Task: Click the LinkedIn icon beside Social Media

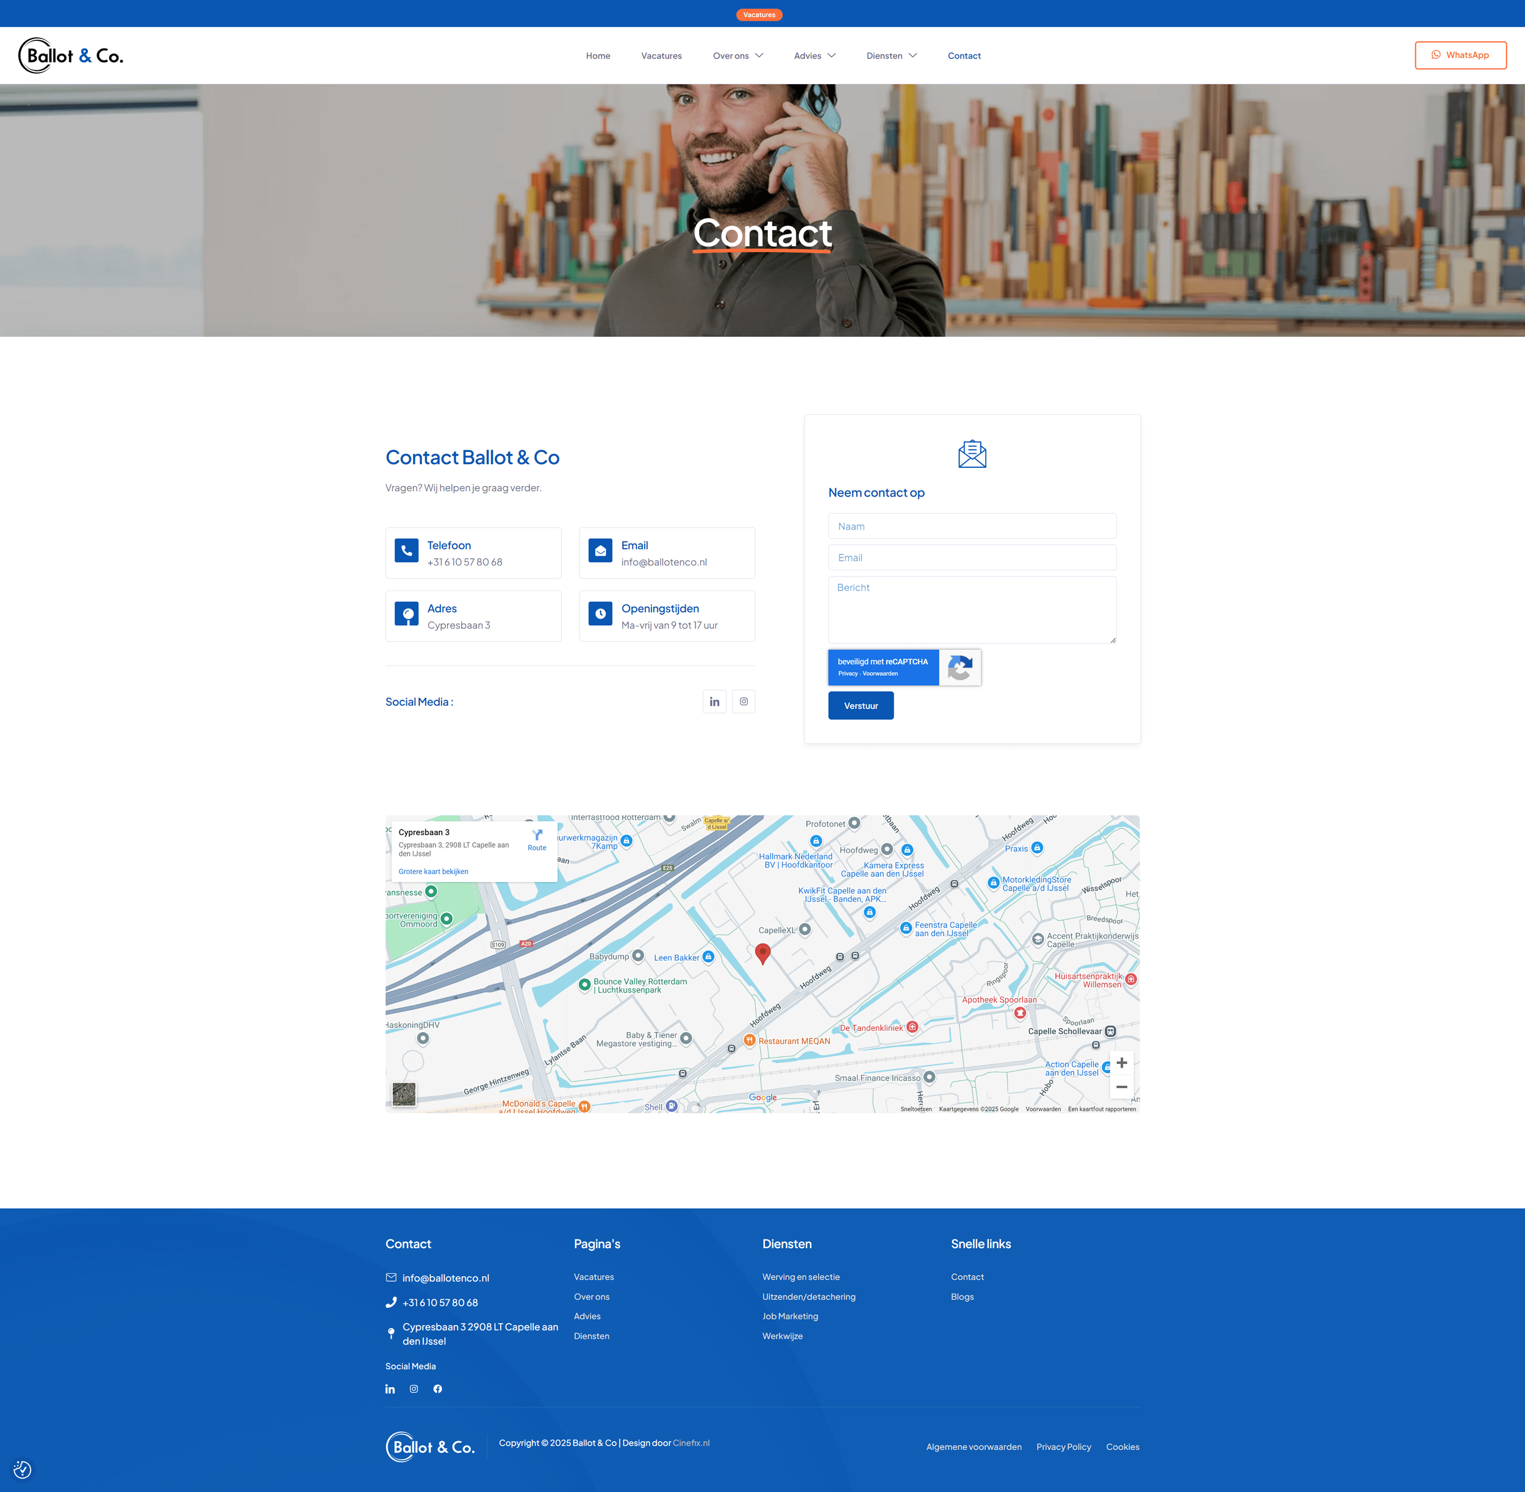Action: pyautogui.click(x=714, y=702)
